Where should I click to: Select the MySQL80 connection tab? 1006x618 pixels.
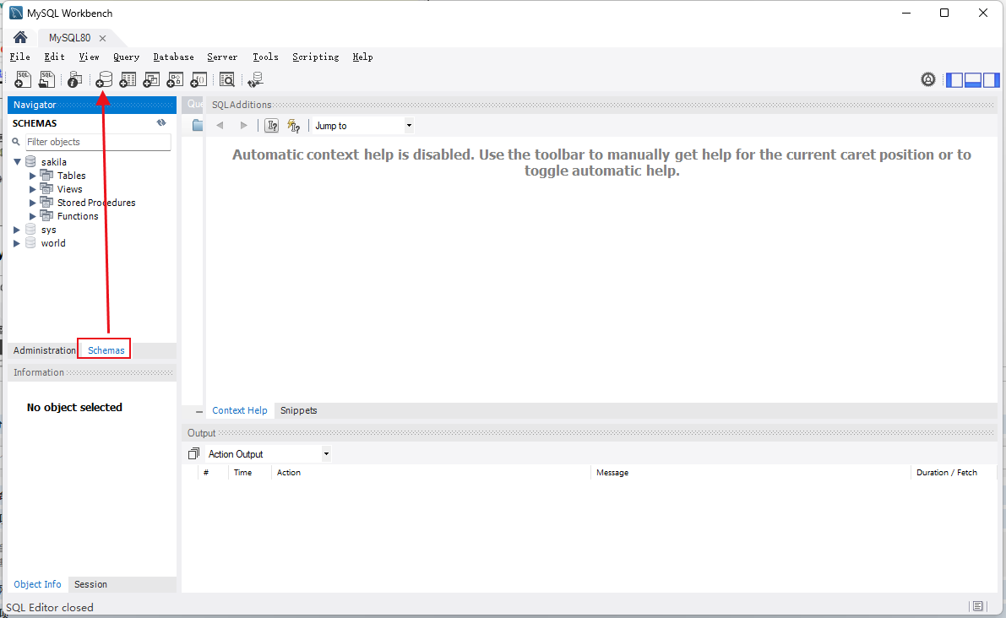coord(70,38)
